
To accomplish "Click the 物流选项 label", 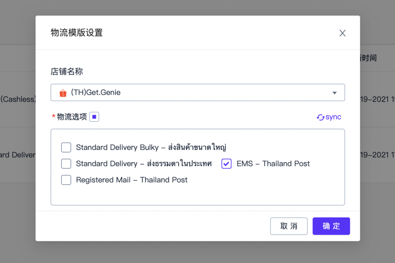I will pos(72,117).
